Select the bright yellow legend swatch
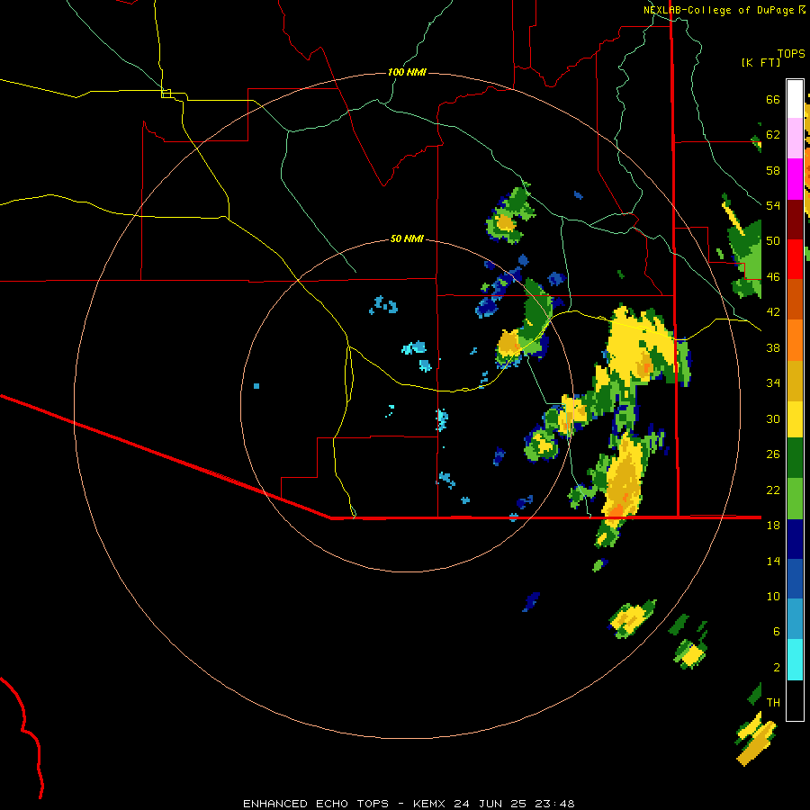 click(795, 419)
